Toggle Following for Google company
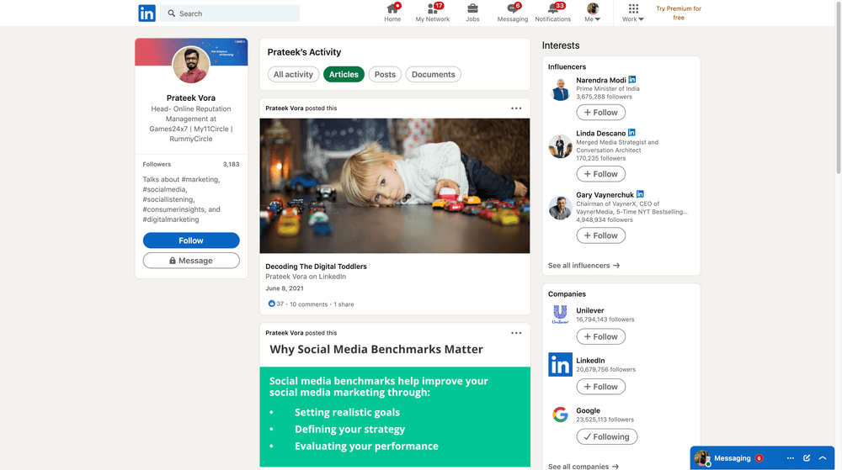 606,436
